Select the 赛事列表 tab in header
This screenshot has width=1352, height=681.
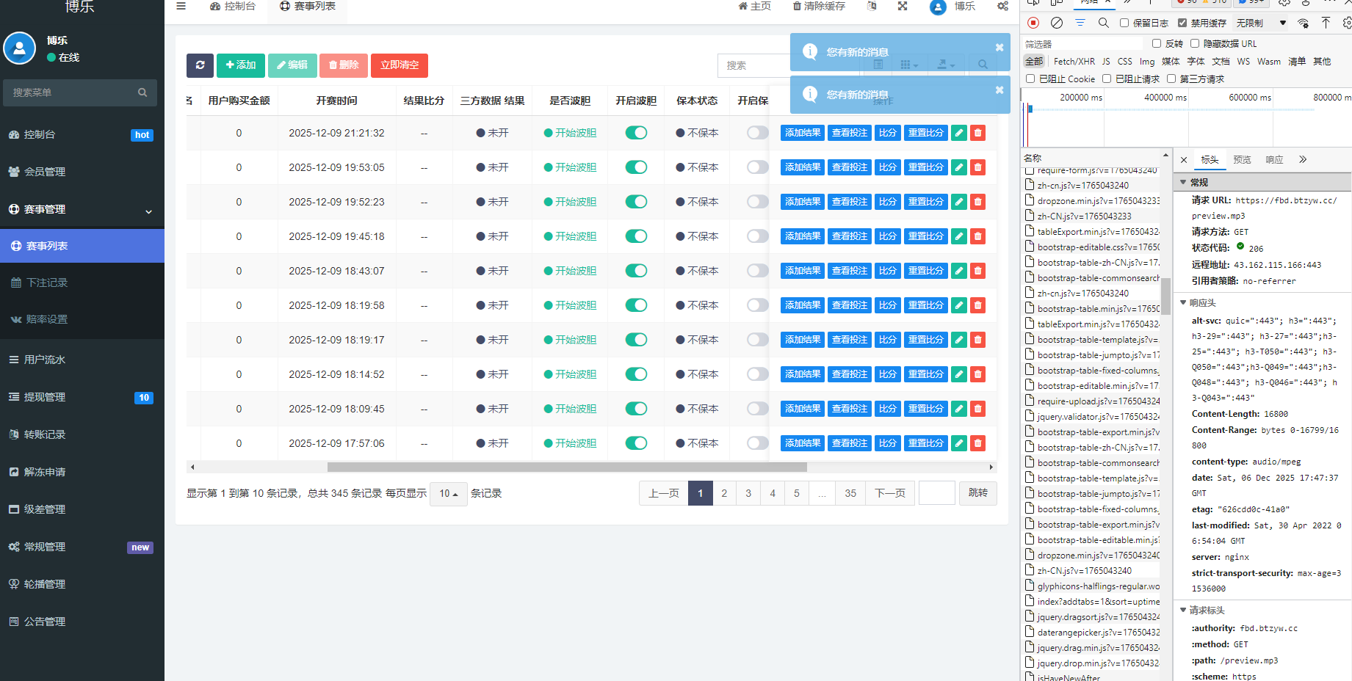click(308, 7)
